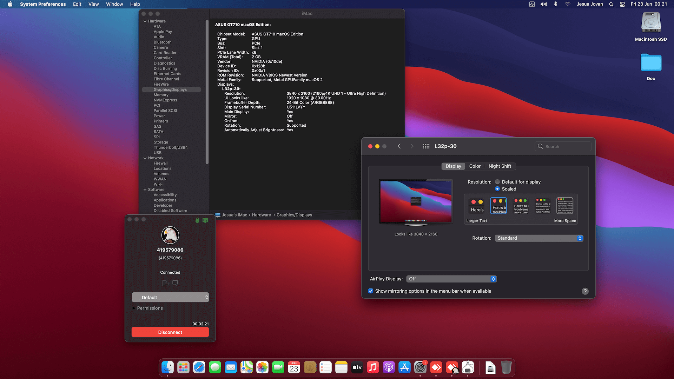The width and height of the screenshot is (674, 379).
Task: Click the Search field in the display preferences
Action: click(563, 146)
